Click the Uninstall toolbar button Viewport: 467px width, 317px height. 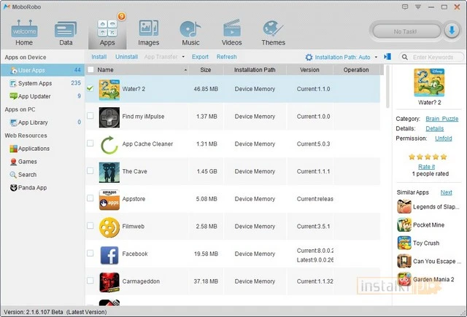coord(126,57)
